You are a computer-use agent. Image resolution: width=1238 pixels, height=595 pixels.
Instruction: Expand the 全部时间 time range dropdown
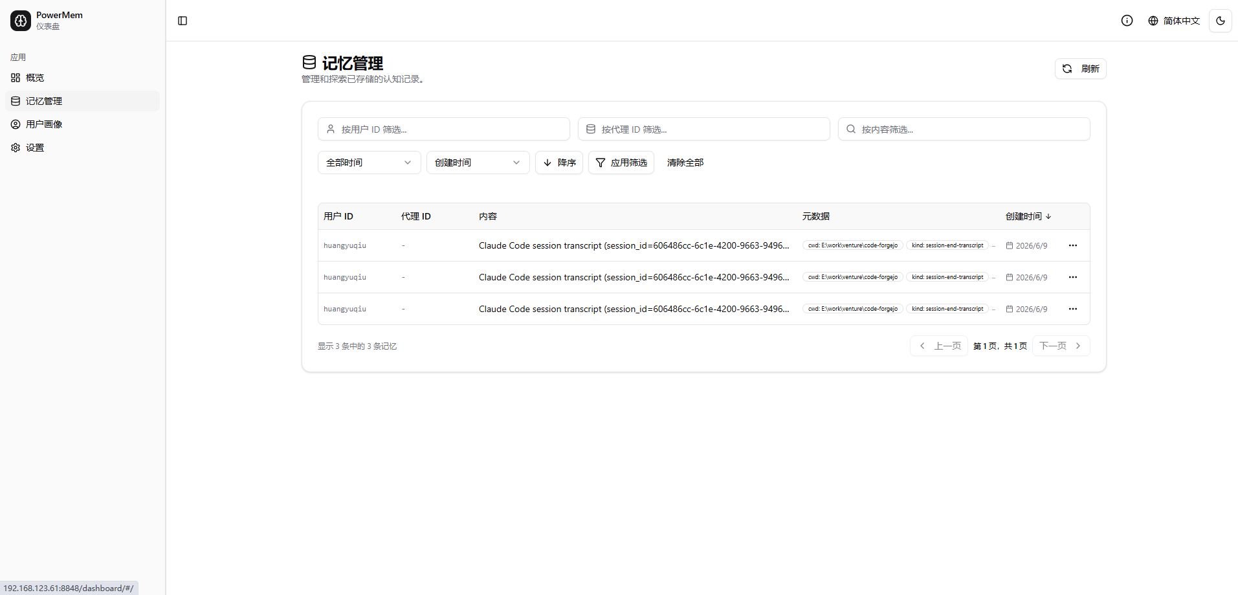coord(370,163)
